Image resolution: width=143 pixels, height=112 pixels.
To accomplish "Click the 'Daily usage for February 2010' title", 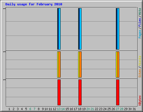I will click(x=34, y=4).
